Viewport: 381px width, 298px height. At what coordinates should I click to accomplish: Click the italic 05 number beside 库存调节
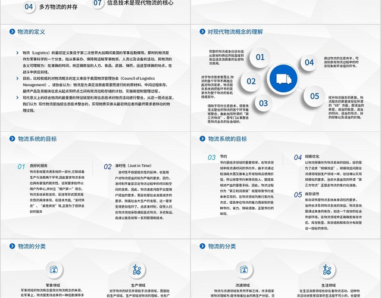[298, 195]
